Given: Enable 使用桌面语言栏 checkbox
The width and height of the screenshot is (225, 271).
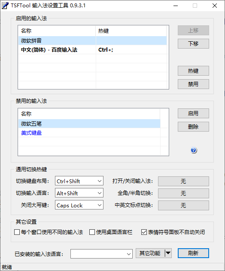Looking at the screenshot, I should click(x=92, y=232).
